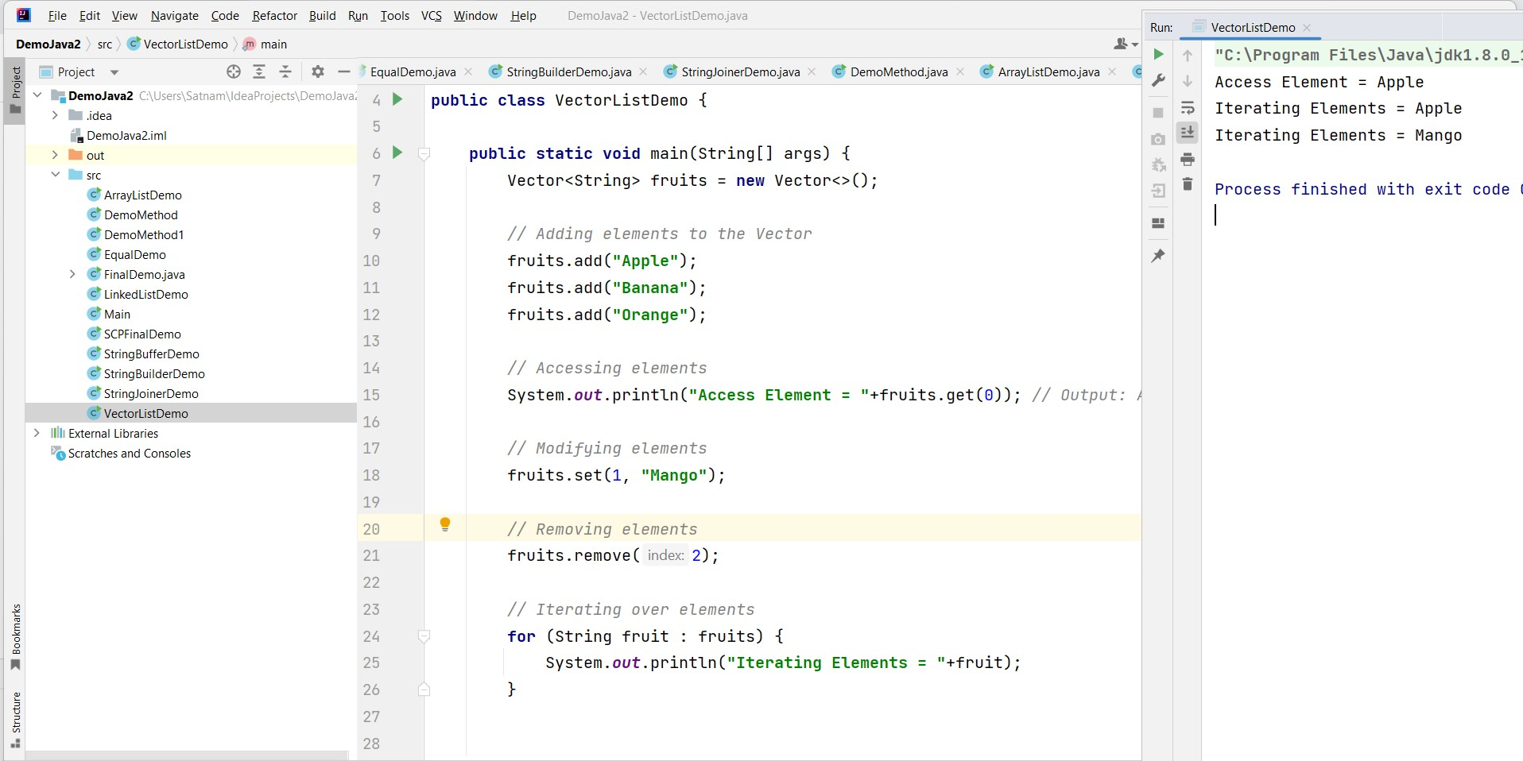
Task: Open the user account icon dropdown
Action: coord(1126,44)
